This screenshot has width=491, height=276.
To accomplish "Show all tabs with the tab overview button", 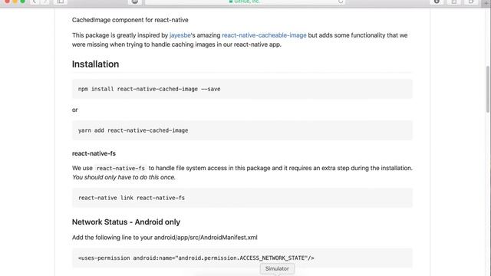I will (471, 2).
